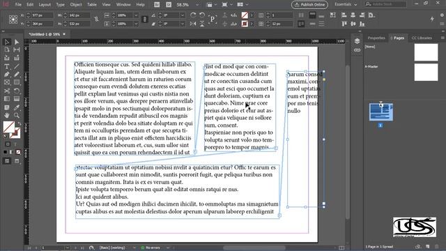Open the page number dropdown in status bar

[x=67, y=248]
